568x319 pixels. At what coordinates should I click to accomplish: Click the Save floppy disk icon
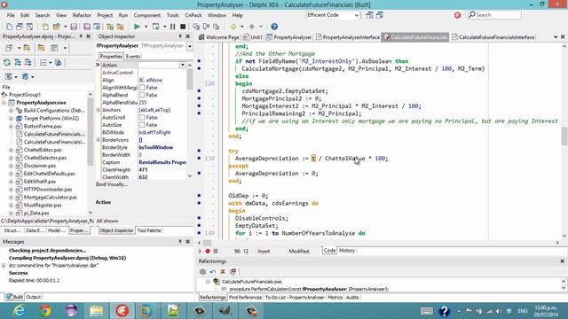(x=74, y=27)
